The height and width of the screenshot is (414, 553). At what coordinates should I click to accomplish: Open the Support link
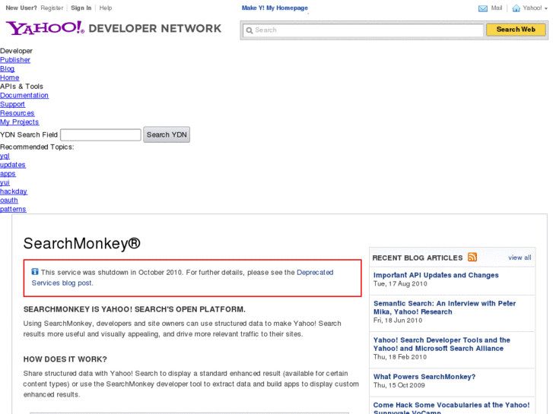click(x=12, y=104)
